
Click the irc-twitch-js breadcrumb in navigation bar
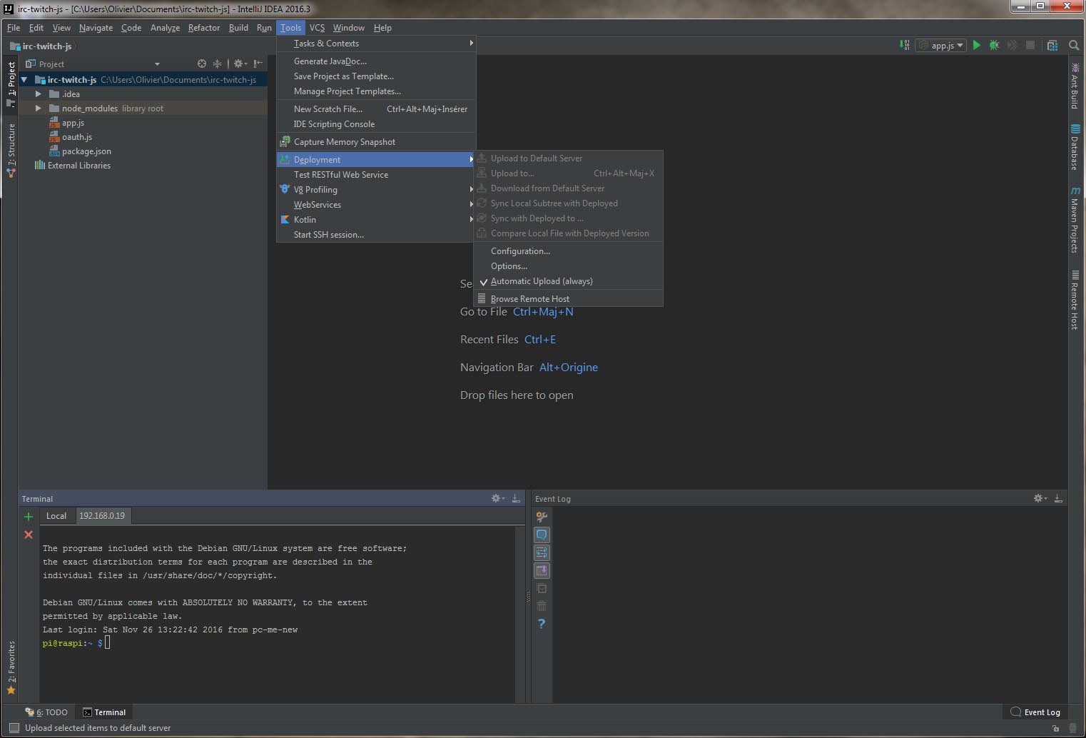click(x=41, y=46)
